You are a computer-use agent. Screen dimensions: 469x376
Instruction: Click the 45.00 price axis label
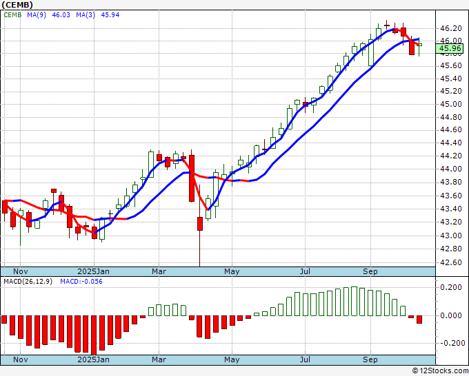click(x=451, y=104)
